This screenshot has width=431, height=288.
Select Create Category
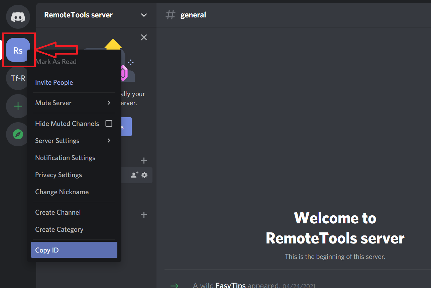[x=74, y=229]
